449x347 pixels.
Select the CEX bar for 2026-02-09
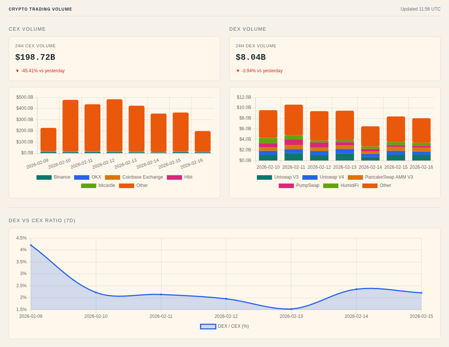coord(48,140)
